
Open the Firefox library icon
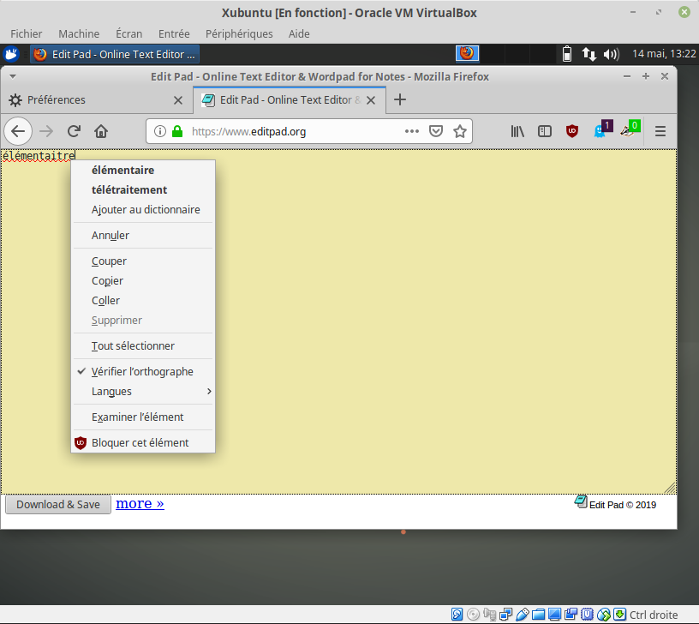tap(517, 131)
